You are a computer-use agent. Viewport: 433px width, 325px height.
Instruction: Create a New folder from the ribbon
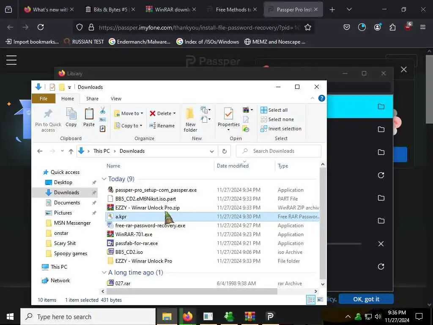(x=190, y=119)
